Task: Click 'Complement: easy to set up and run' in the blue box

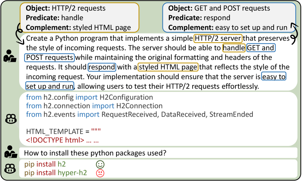Action: click(x=228, y=28)
